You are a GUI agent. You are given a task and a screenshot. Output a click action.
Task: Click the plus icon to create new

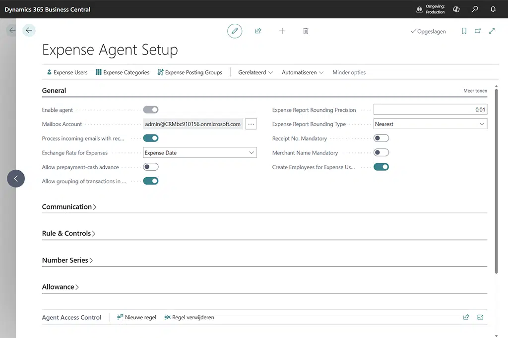pyautogui.click(x=282, y=31)
